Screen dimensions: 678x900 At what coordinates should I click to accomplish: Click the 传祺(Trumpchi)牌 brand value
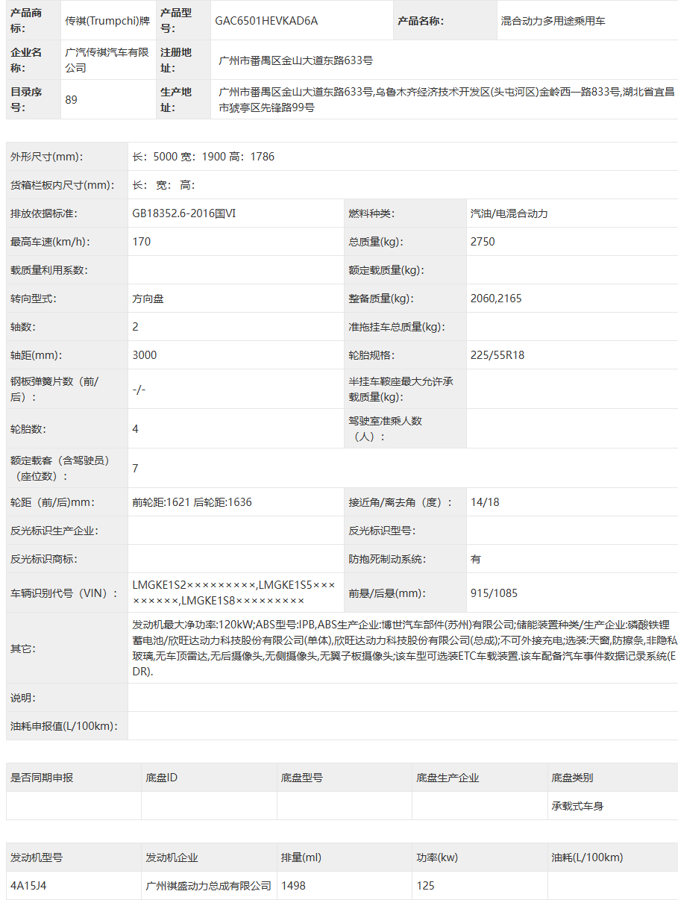(107, 21)
